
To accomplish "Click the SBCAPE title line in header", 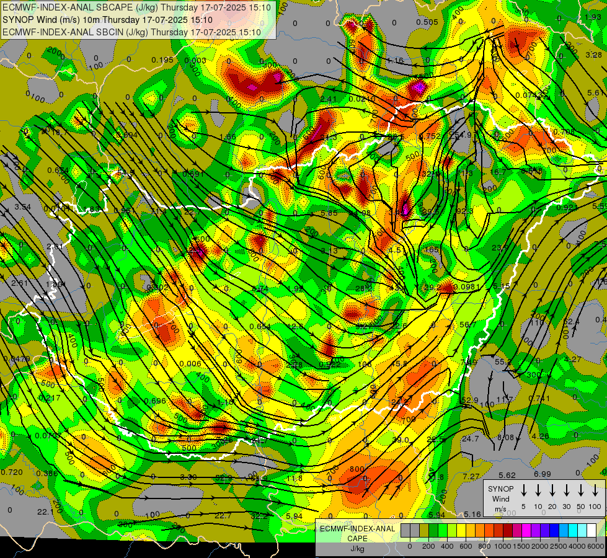I will tap(137, 7).
